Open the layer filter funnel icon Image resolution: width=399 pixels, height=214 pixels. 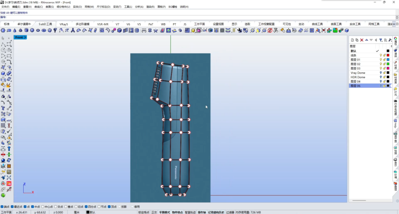381,40
